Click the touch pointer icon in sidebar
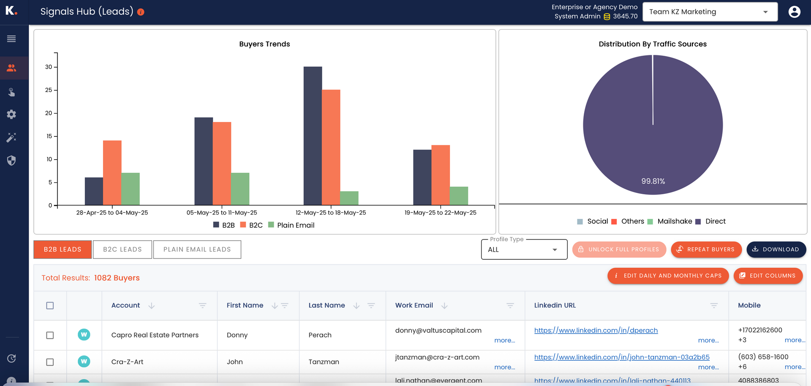Image resolution: width=811 pixels, height=386 pixels. (x=11, y=92)
